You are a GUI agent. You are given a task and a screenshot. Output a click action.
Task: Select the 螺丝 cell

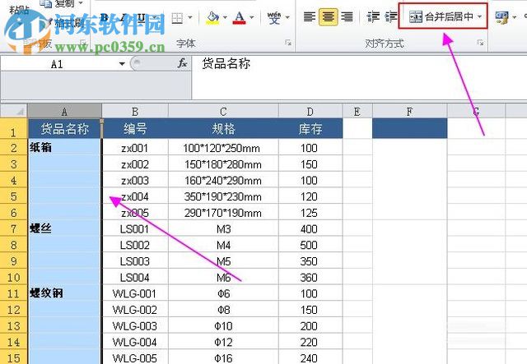pyautogui.click(x=64, y=228)
